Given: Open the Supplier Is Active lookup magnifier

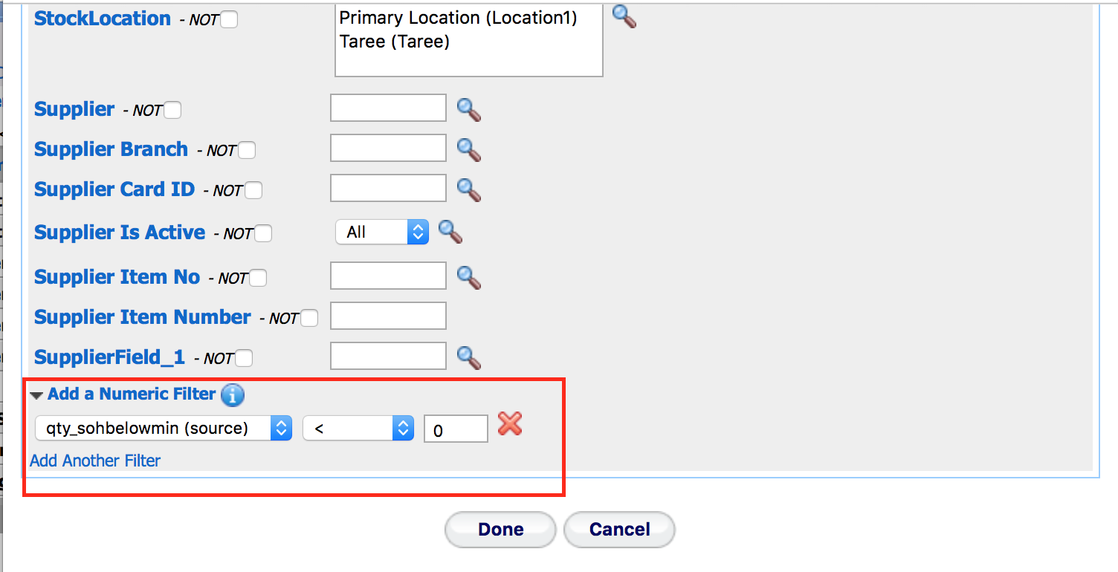Looking at the screenshot, I should click(450, 232).
